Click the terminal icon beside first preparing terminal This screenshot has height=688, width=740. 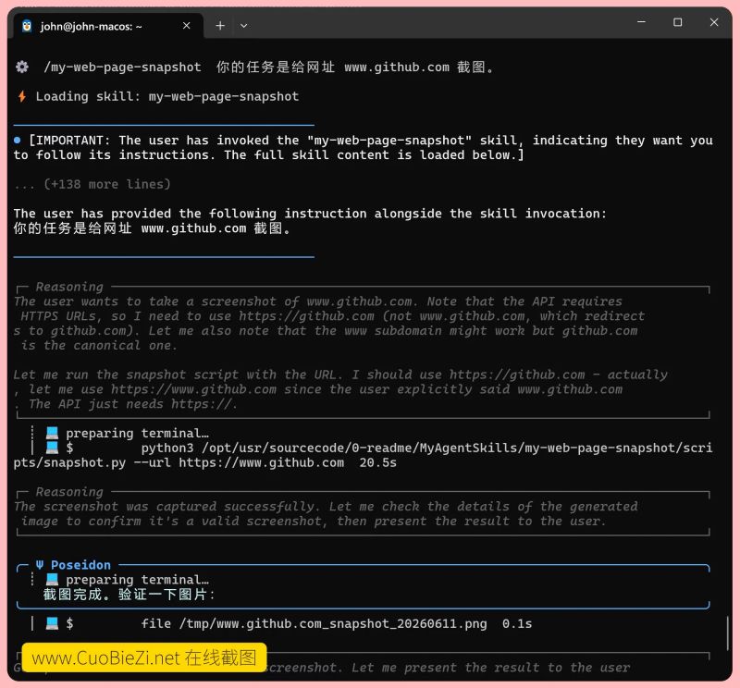click(x=52, y=433)
